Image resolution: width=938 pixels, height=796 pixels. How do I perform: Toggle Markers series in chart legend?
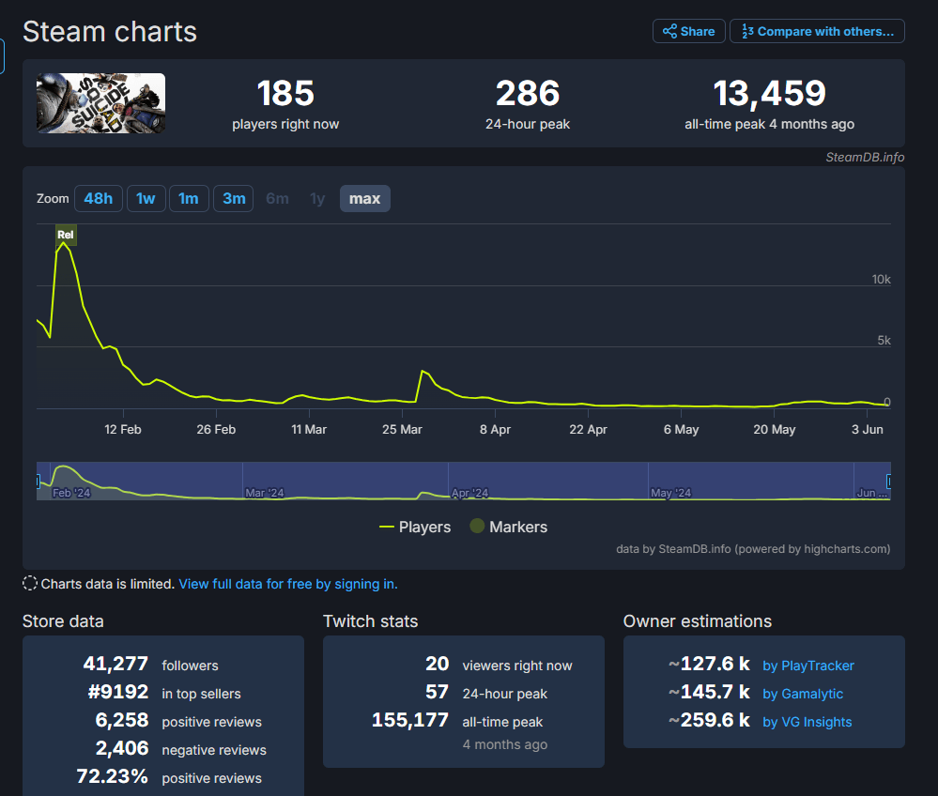(x=508, y=528)
